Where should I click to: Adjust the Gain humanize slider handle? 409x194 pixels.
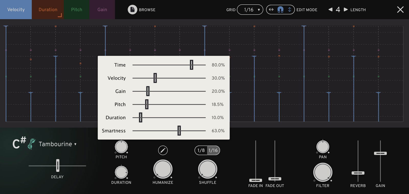coord(148,91)
